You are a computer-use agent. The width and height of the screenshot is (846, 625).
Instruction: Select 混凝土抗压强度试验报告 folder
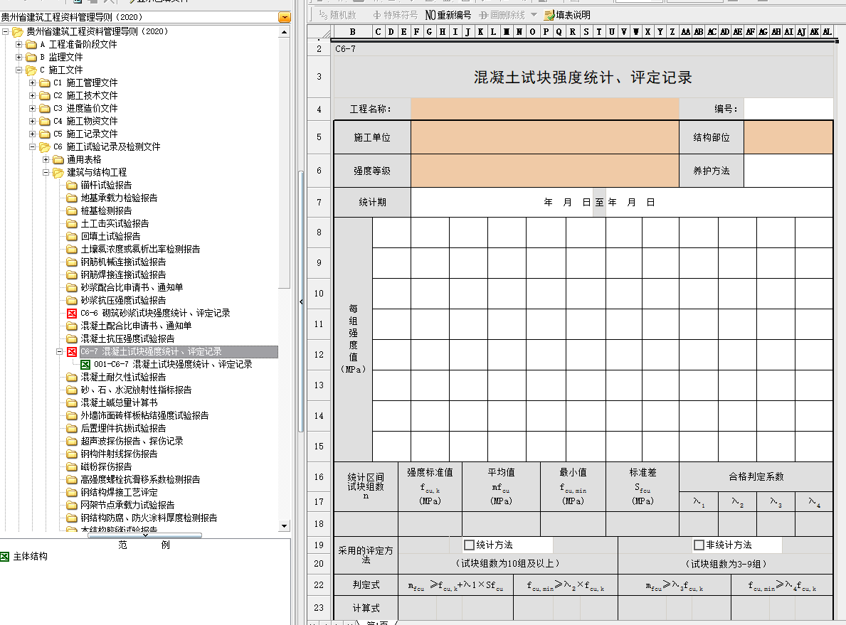coord(127,338)
